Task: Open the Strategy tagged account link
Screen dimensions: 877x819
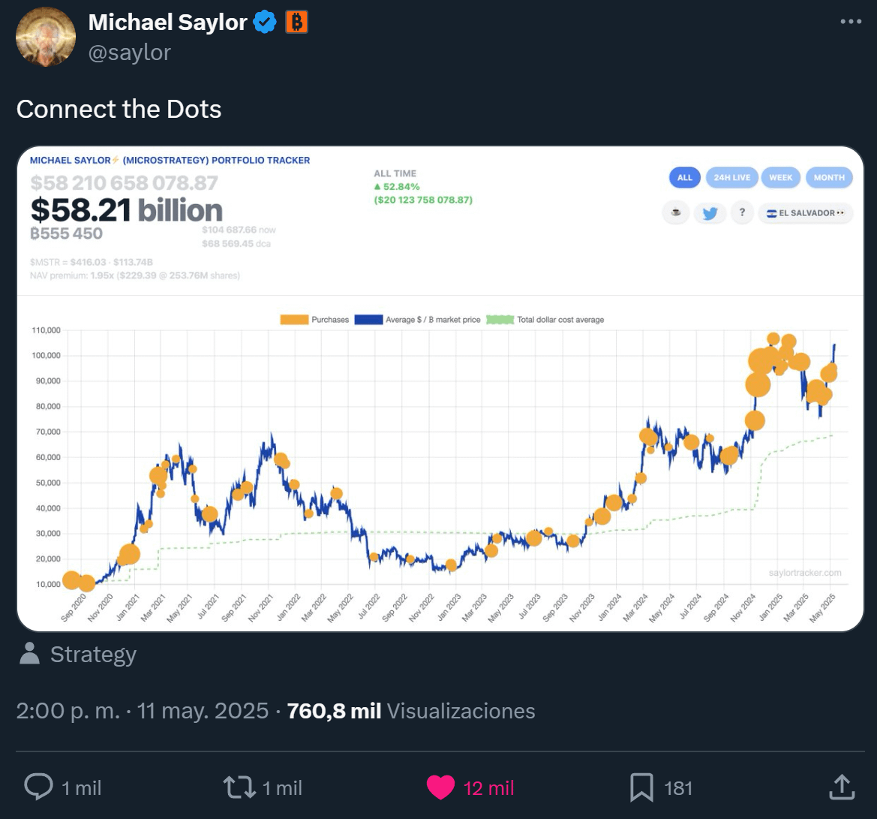Action: [x=94, y=654]
